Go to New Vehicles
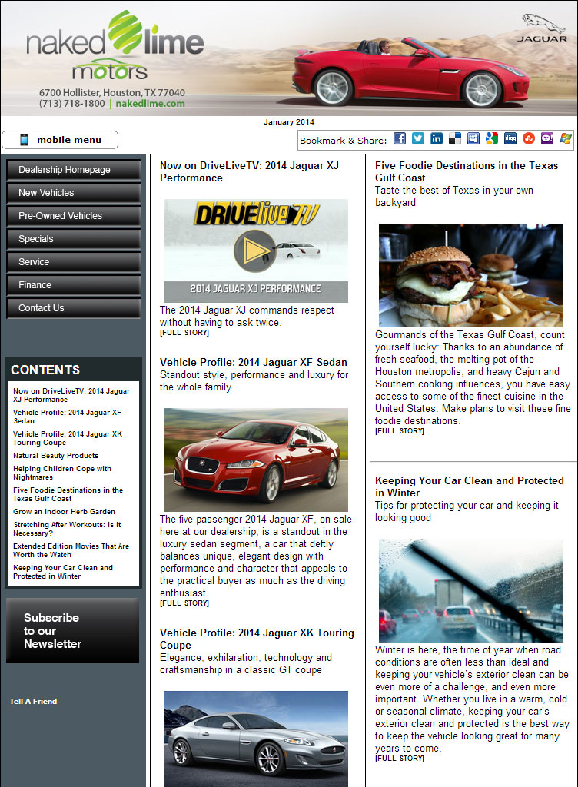 (x=73, y=193)
